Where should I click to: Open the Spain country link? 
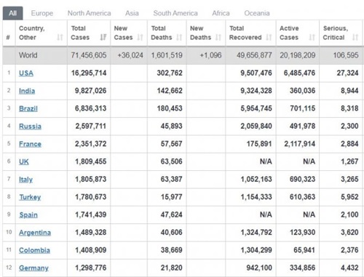pos(28,214)
